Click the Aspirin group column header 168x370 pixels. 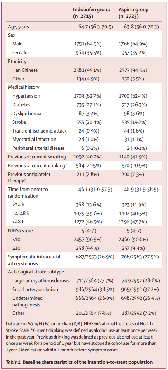coord(133,13)
